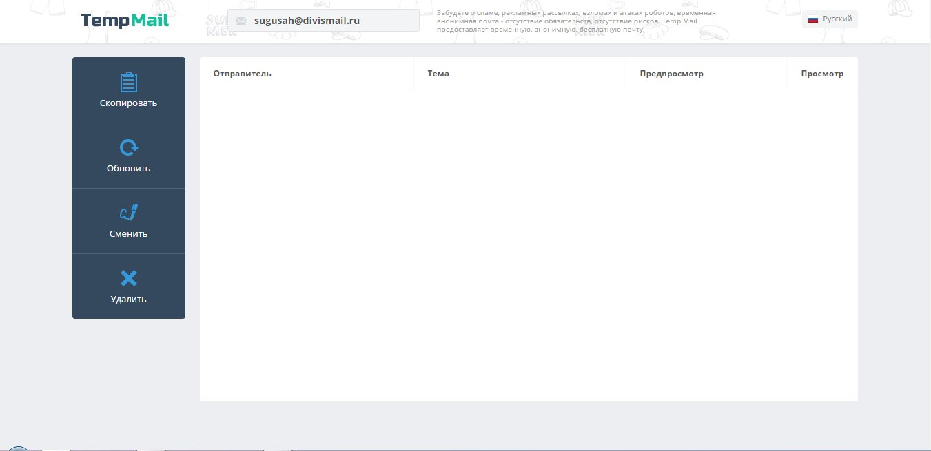Screen dimensions: 931x451
Task: Select the sugusah@divismail.ru address field
Action: (323, 21)
